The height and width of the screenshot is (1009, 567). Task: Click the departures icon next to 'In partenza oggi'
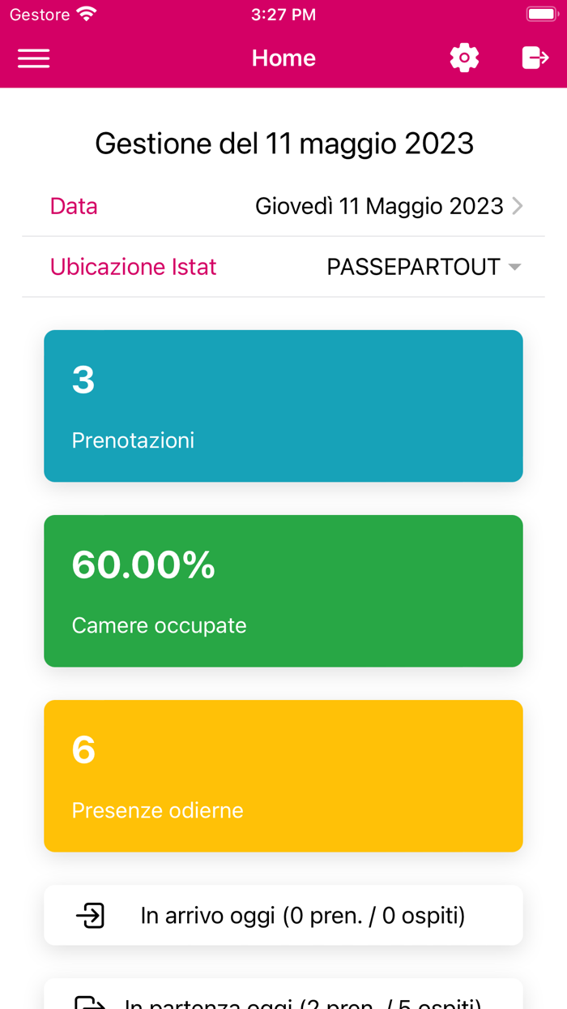pos(92,1003)
